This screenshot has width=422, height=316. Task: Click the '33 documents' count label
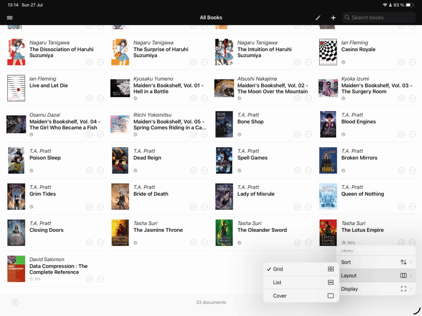211,302
